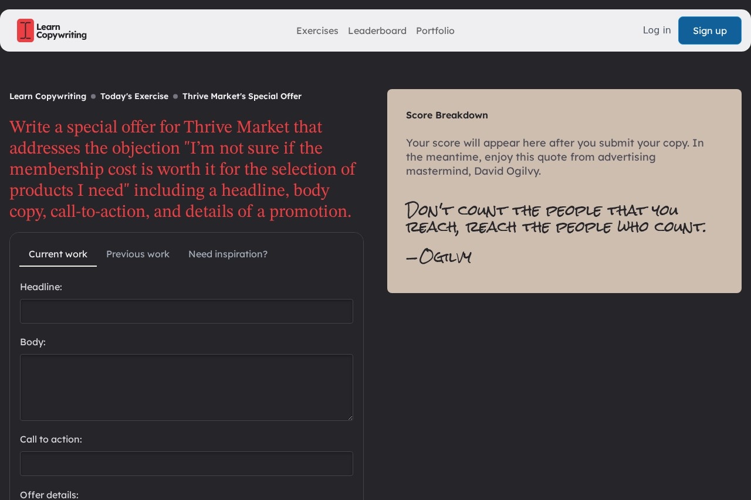This screenshot has height=500, width=751.
Task: Click the handwritten Ogilvy quote image
Action: point(554,233)
